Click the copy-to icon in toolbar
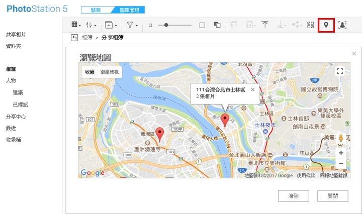 pyautogui.click(x=249, y=25)
